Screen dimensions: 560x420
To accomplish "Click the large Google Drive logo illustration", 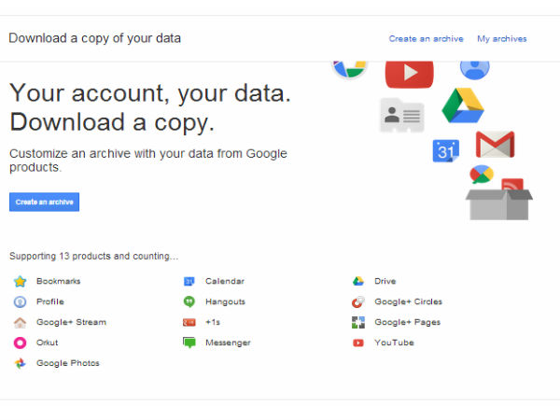I will (x=462, y=105).
